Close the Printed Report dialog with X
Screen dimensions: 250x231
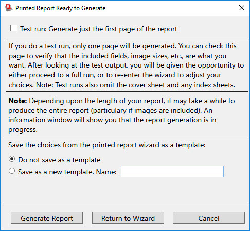(242, 8)
